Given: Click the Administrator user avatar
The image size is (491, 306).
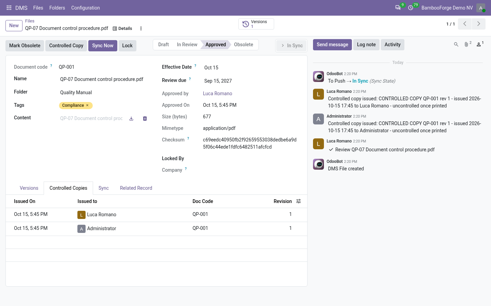Looking at the screenshot, I should 481,8.
